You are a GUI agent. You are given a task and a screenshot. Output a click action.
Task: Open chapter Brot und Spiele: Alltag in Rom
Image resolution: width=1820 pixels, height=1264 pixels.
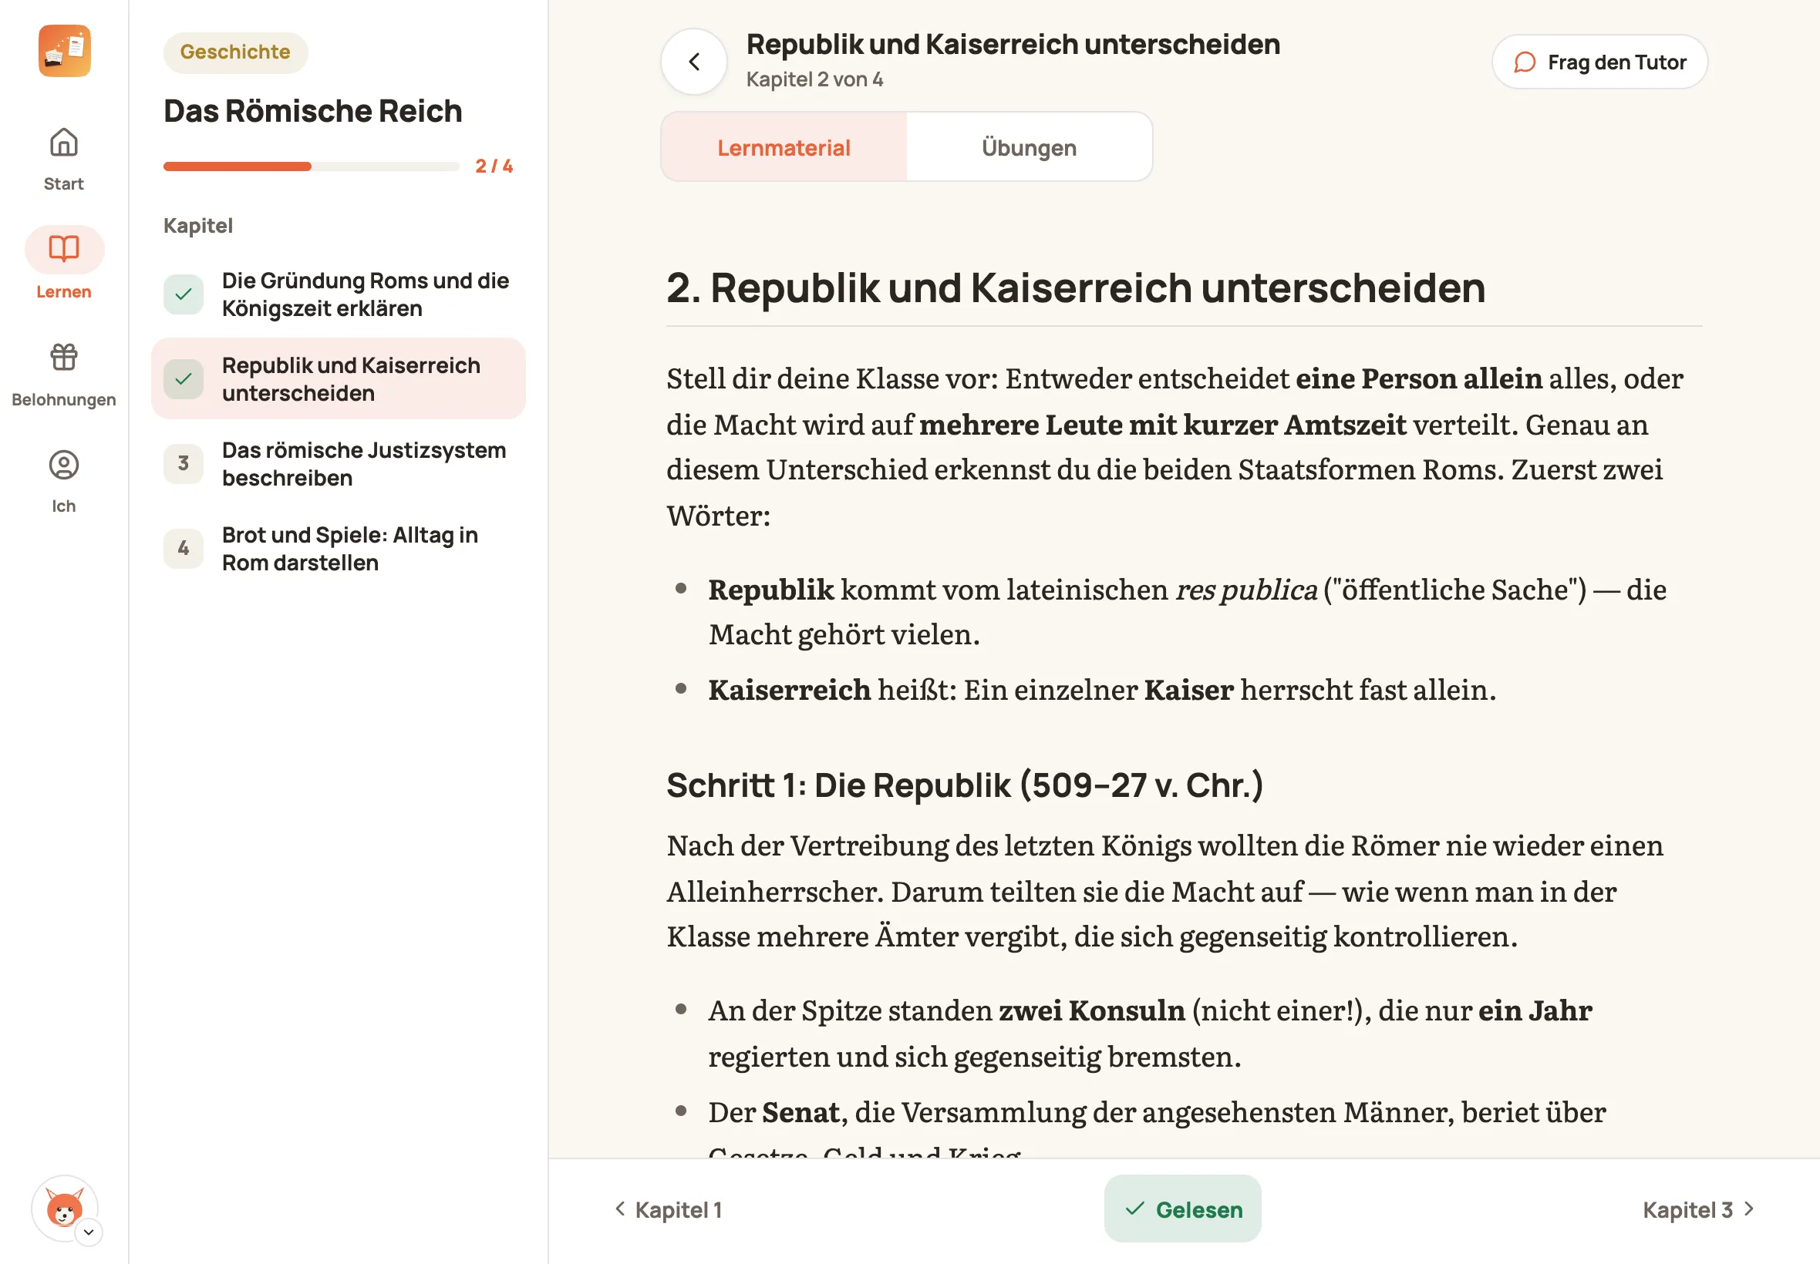pyautogui.click(x=339, y=548)
